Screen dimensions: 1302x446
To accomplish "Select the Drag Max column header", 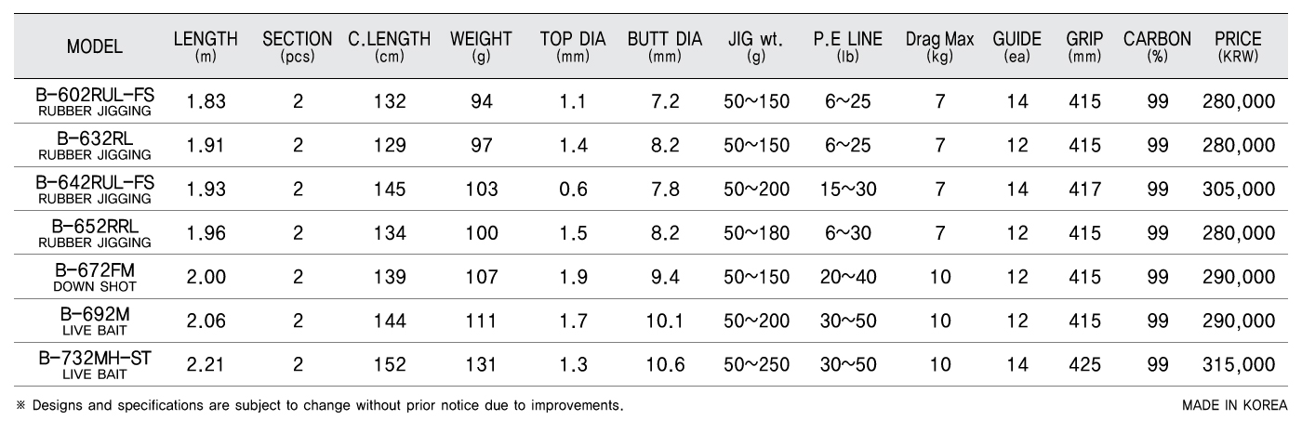I will pos(939,47).
